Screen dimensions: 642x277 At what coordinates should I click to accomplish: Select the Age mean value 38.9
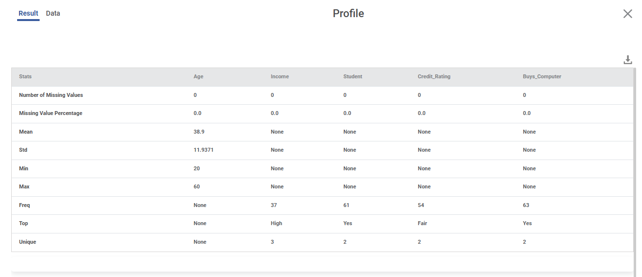(199, 132)
